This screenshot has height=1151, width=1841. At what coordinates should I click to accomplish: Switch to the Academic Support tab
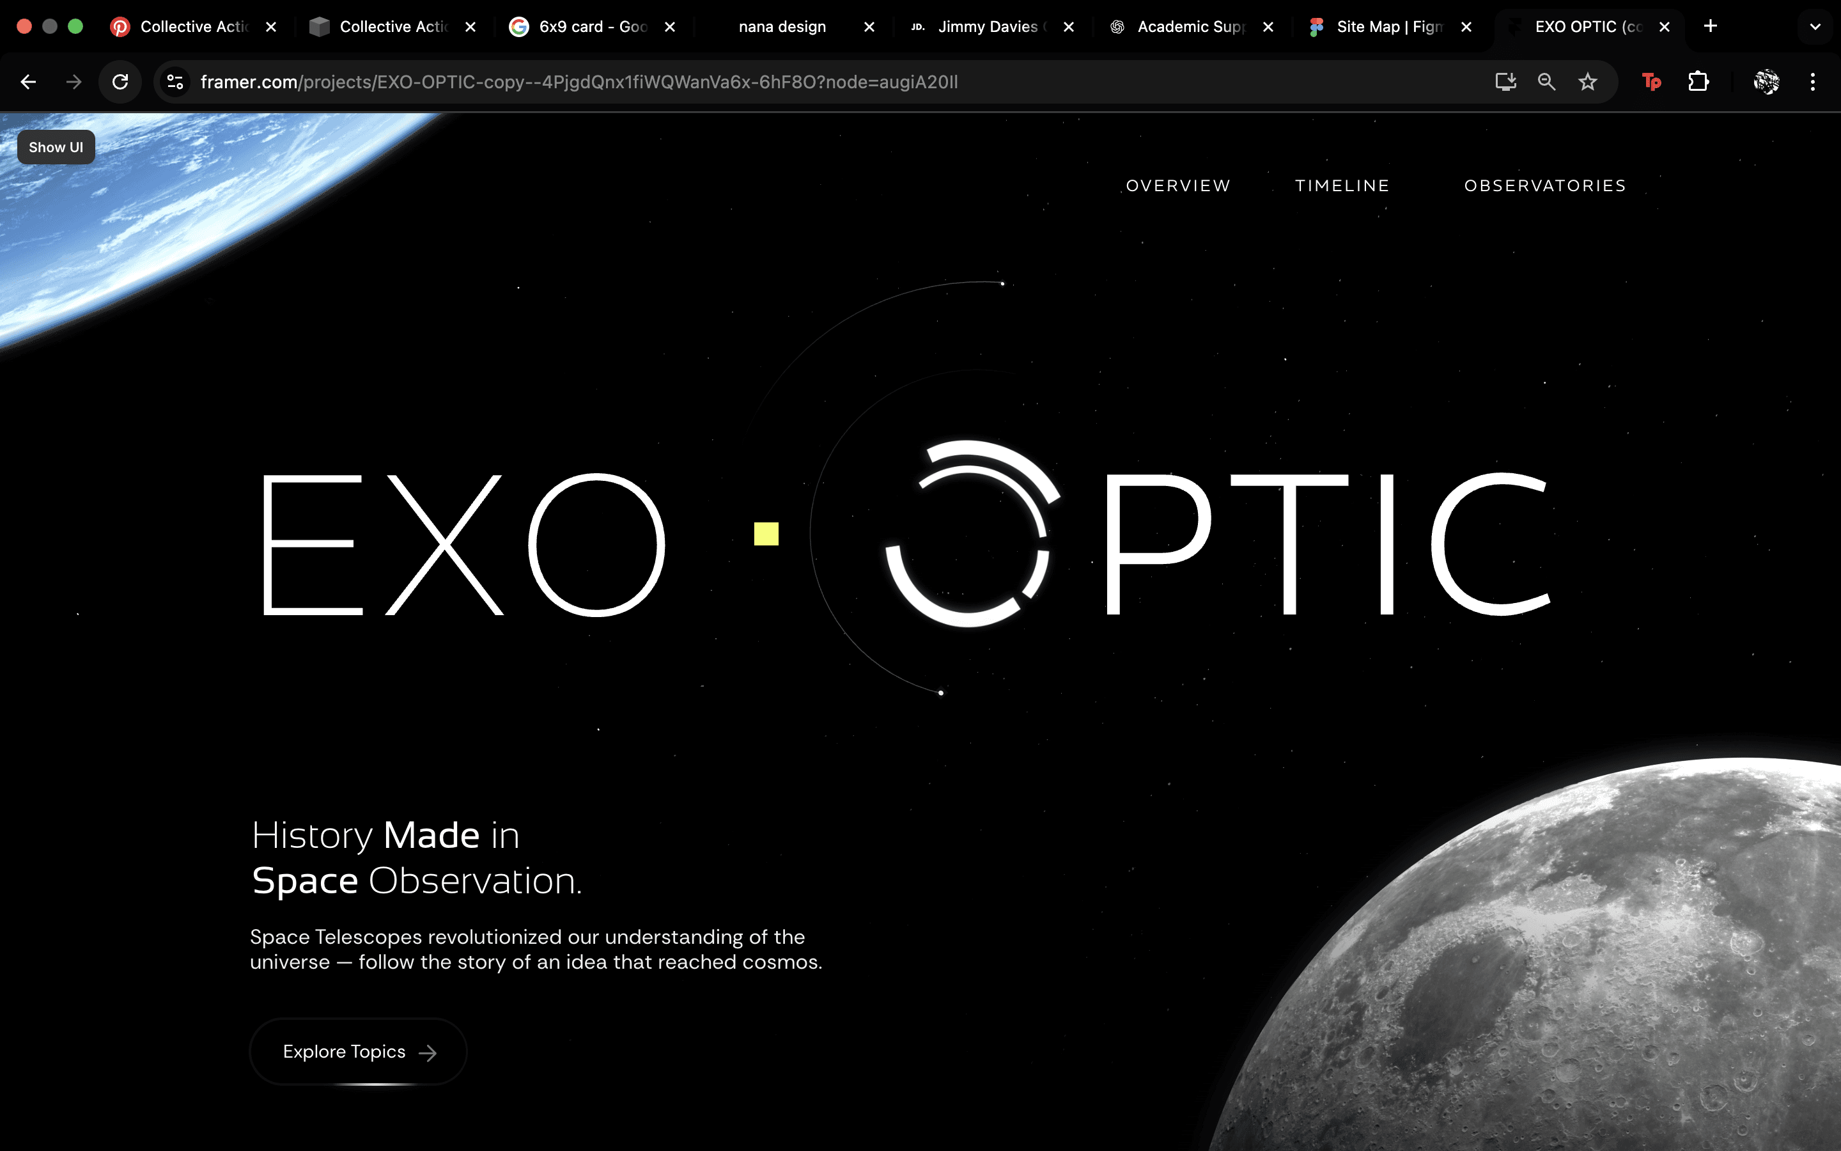click(x=1190, y=27)
